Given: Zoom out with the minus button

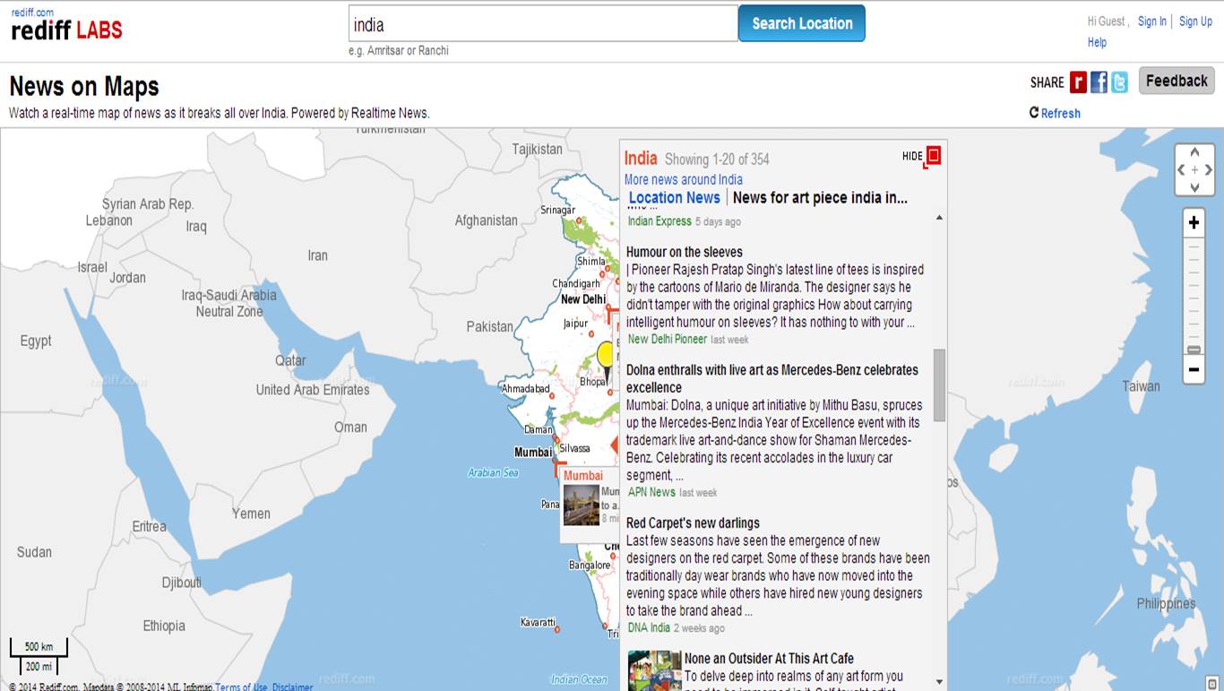Looking at the screenshot, I should pos(1194,369).
